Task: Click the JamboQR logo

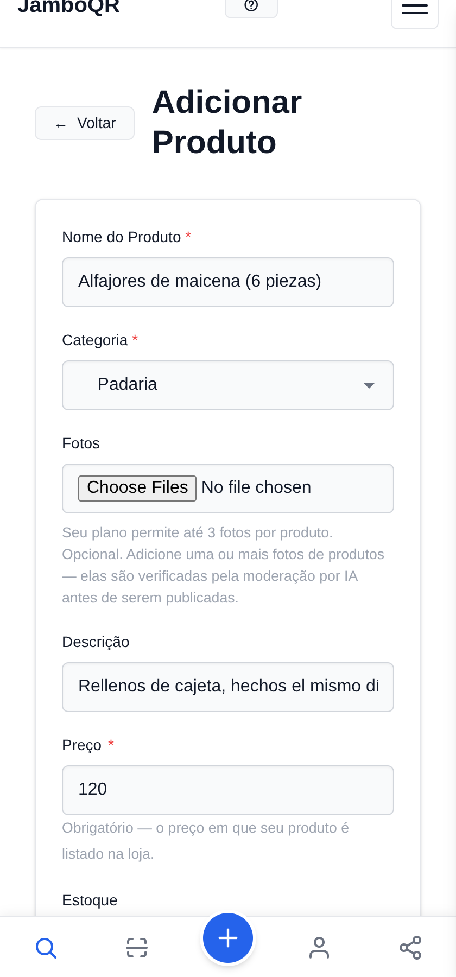Action: pyautogui.click(x=68, y=7)
